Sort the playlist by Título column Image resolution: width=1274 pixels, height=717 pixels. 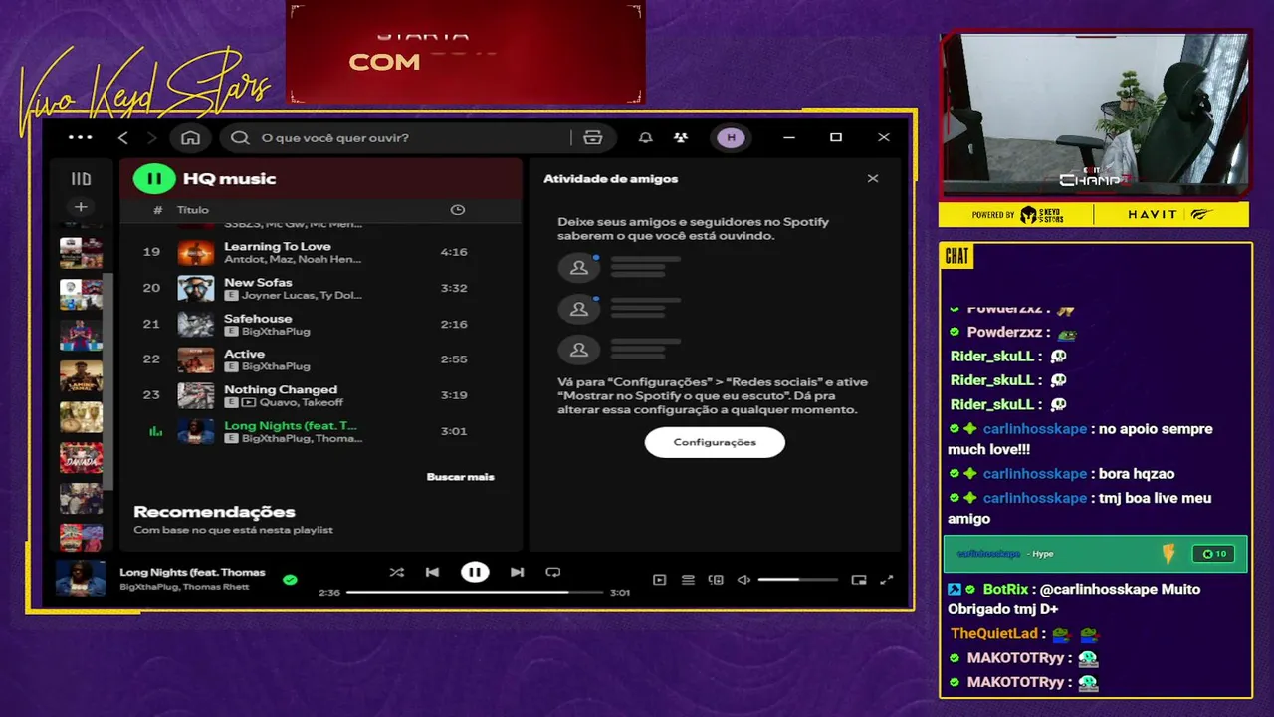pos(193,210)
